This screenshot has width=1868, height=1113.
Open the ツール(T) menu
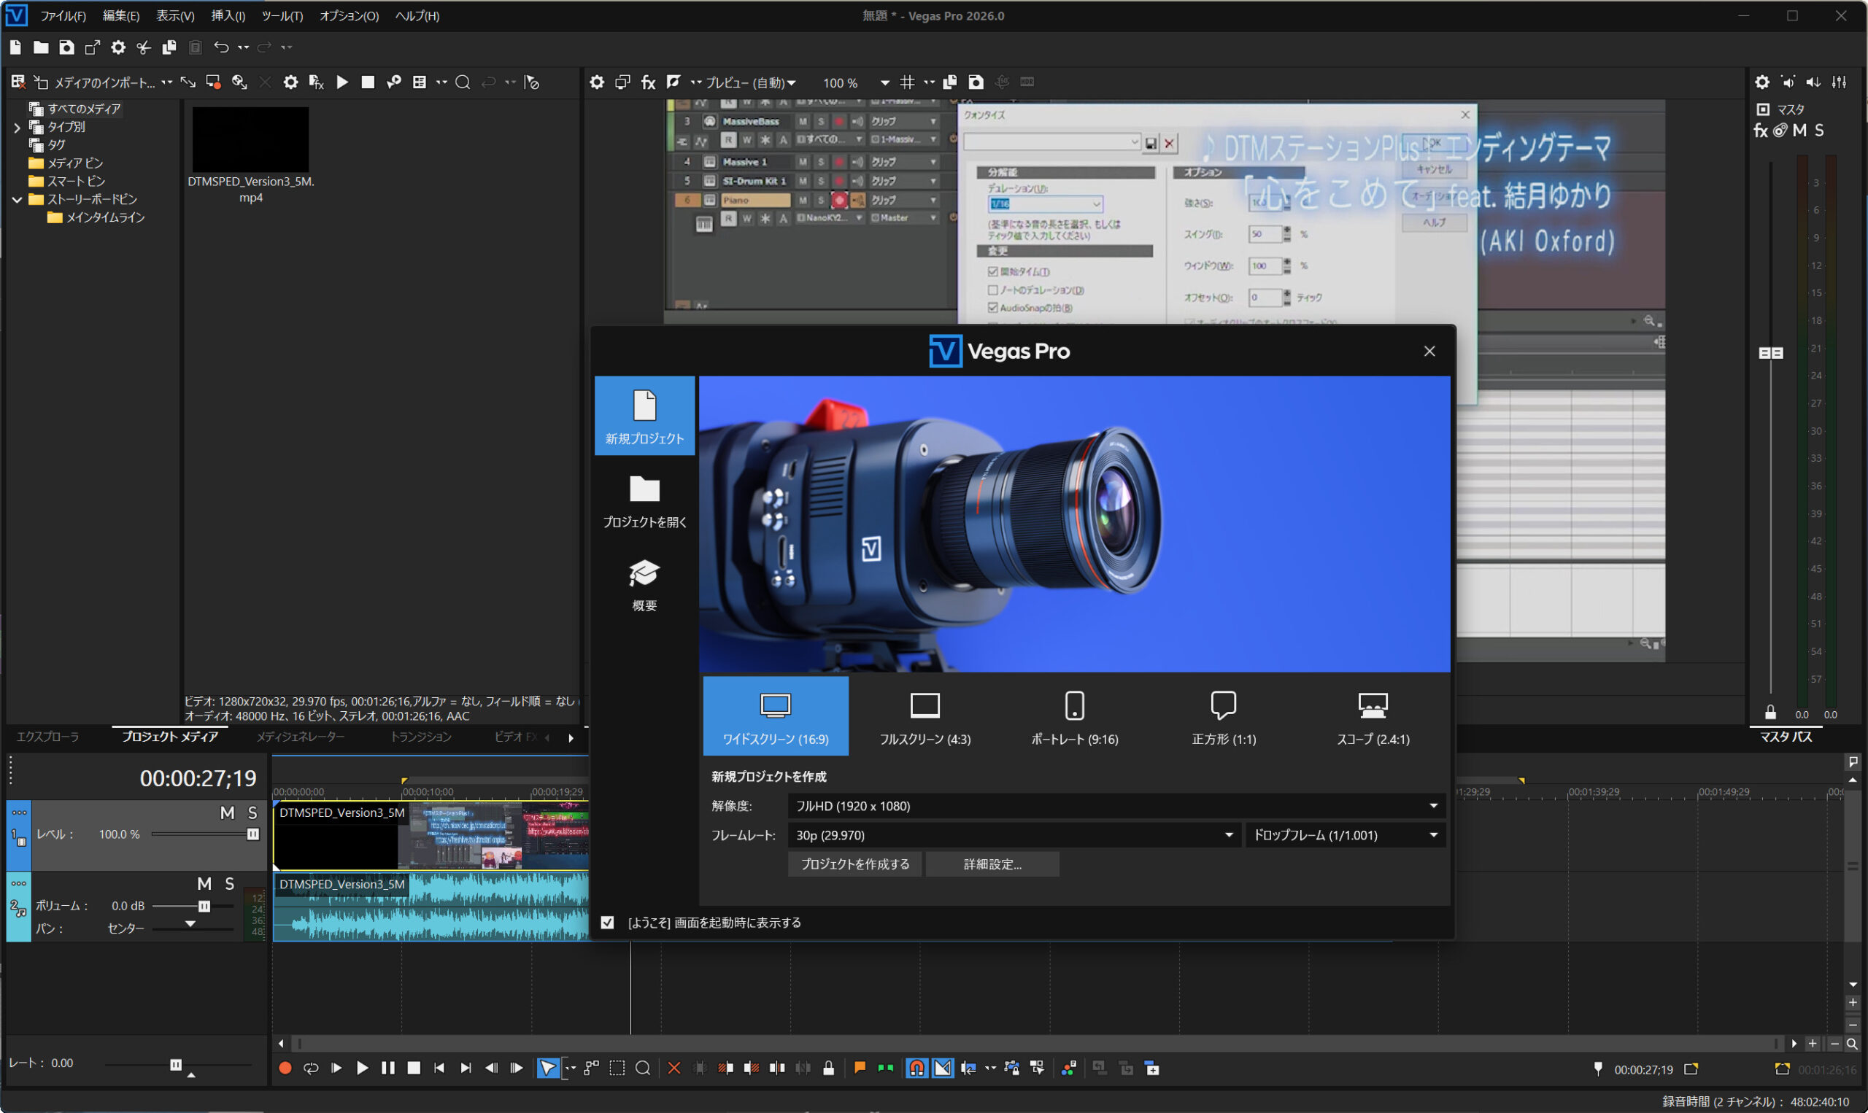pos(282,16)
